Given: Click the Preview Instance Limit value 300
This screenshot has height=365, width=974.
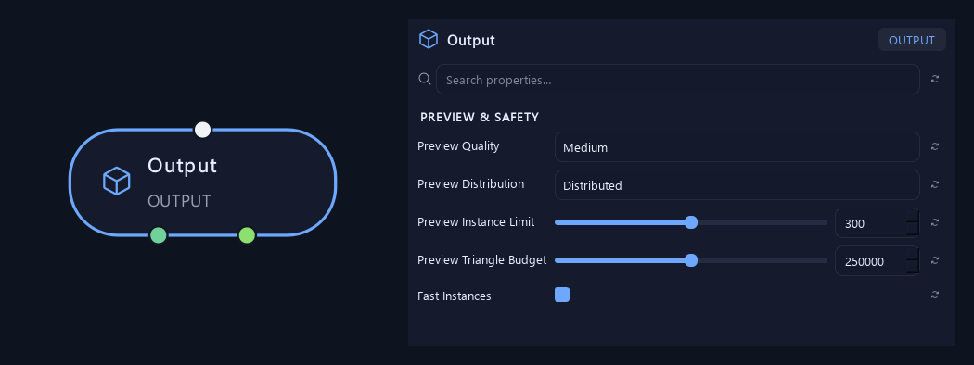Looking at the screenshot, I should coord(854,223).
